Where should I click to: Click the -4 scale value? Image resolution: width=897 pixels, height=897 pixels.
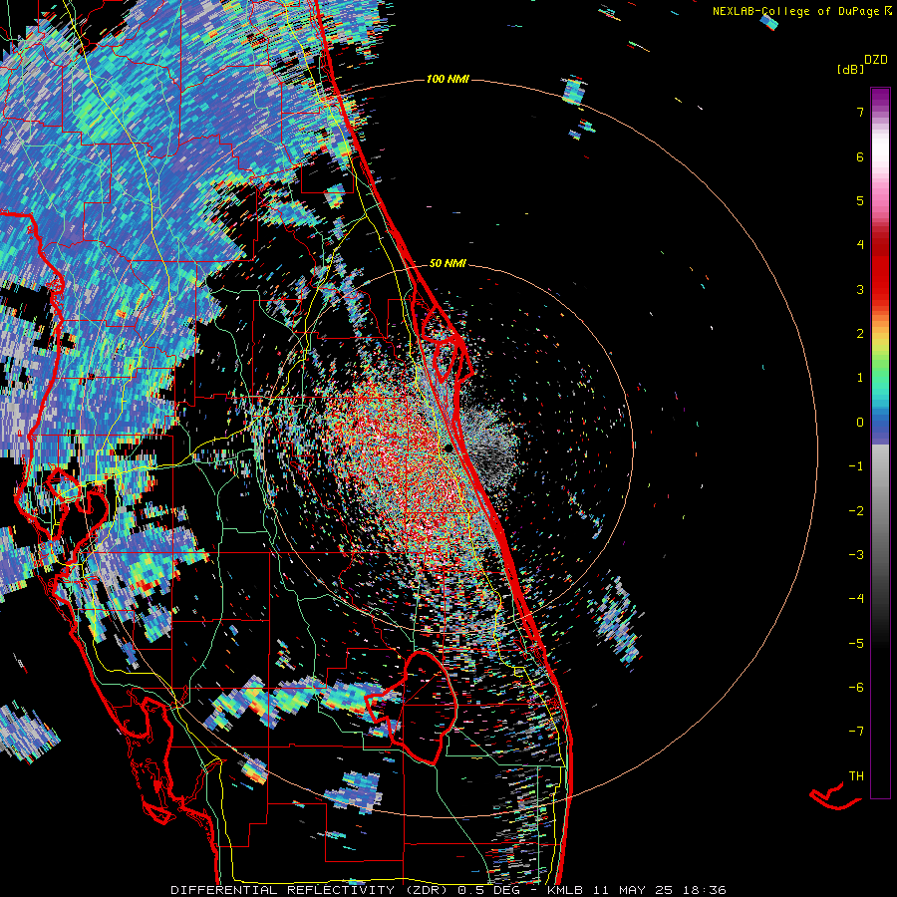coord(856,598)
